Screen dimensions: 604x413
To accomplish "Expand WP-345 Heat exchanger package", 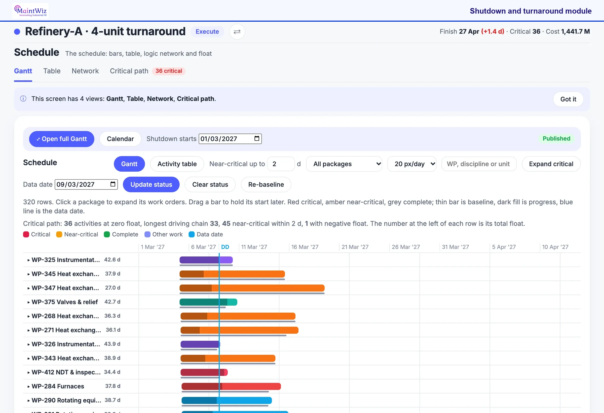I will 28,274.
